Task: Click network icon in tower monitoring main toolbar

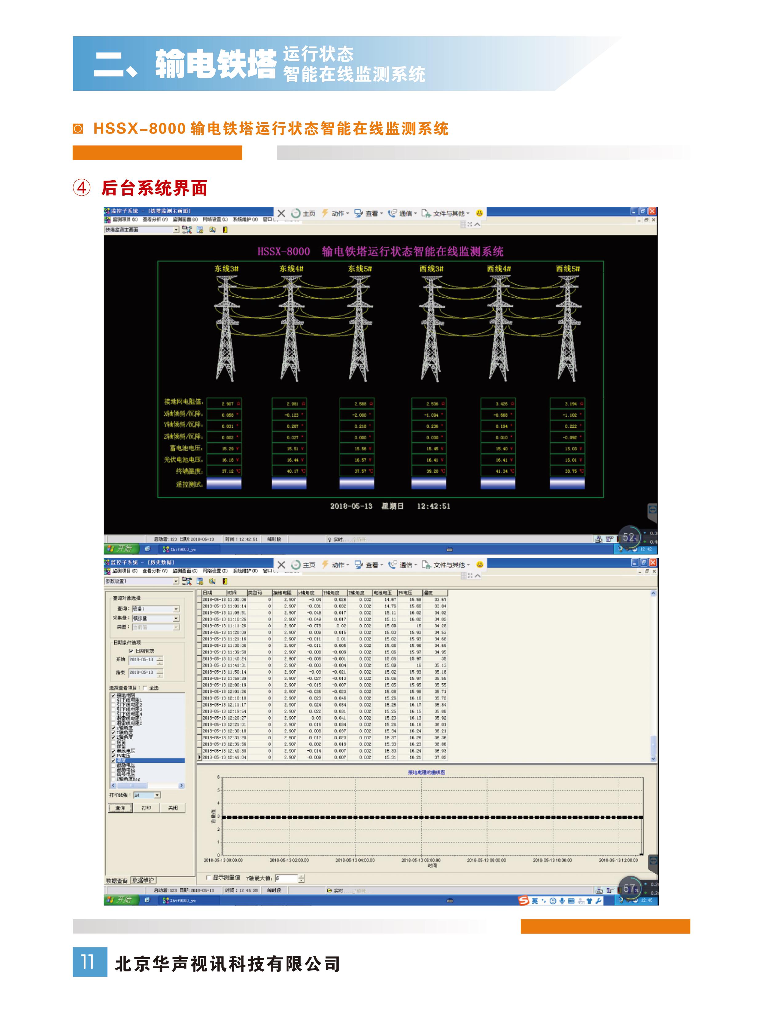Action: (x=187, y=230)
